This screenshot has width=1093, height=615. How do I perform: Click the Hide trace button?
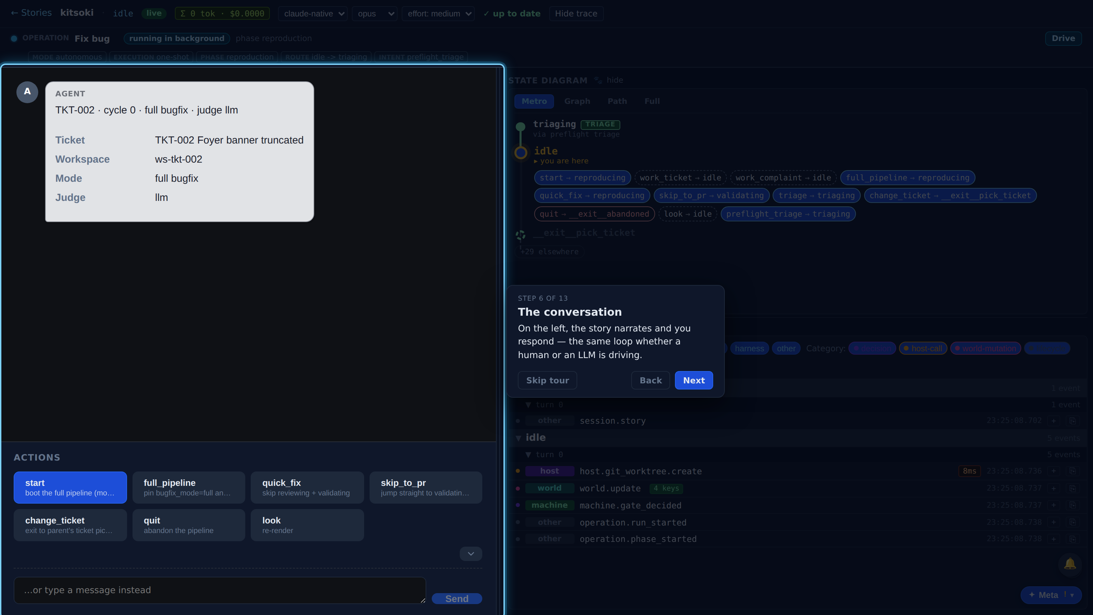coord(576,14)
